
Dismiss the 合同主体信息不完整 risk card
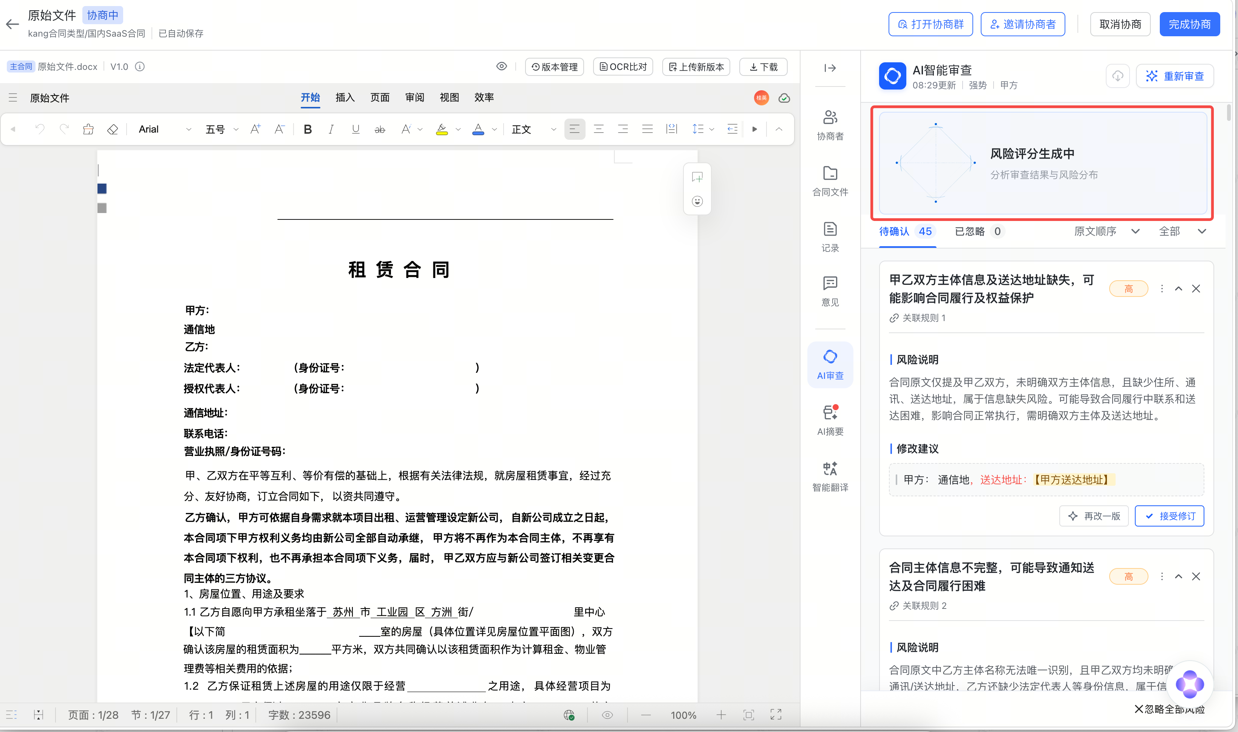(1196, 576)
